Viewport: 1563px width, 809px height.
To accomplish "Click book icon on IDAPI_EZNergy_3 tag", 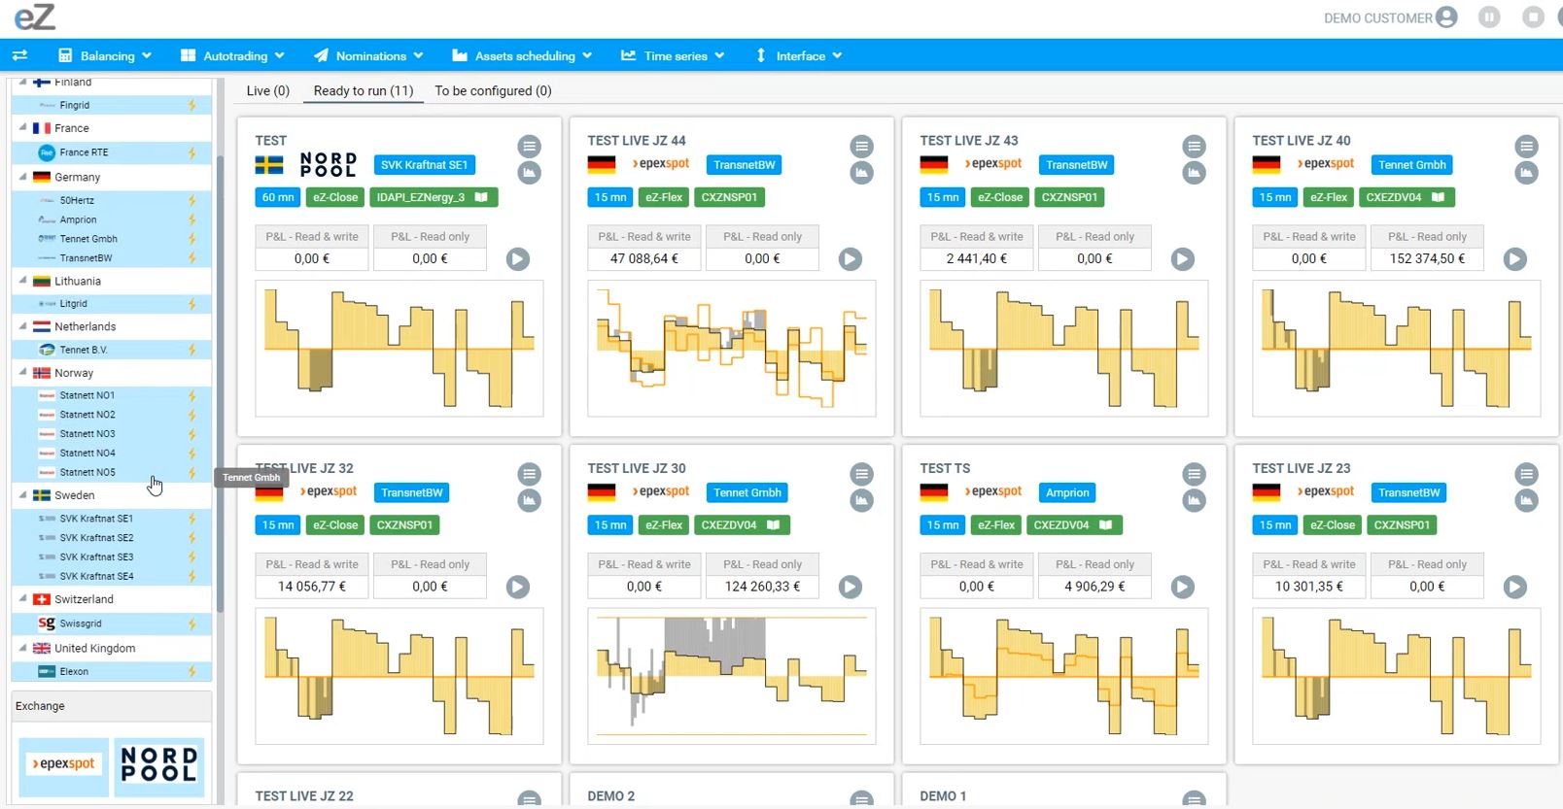I will [x=481, y=197].
